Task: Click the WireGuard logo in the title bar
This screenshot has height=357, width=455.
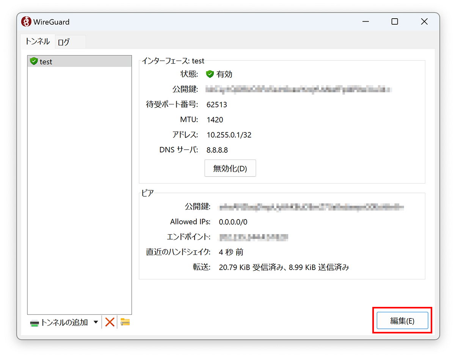Action: (26, 22)
